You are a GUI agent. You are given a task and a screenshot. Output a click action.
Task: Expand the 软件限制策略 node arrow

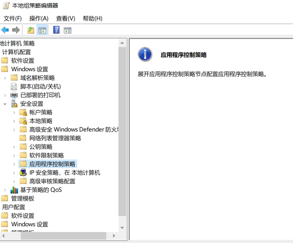[x=14, y=155]
